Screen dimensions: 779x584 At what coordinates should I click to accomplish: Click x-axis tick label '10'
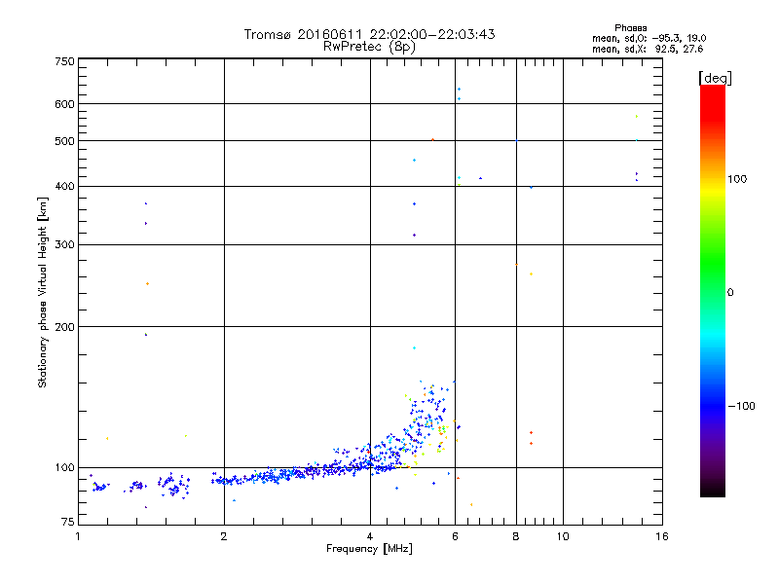563,536
